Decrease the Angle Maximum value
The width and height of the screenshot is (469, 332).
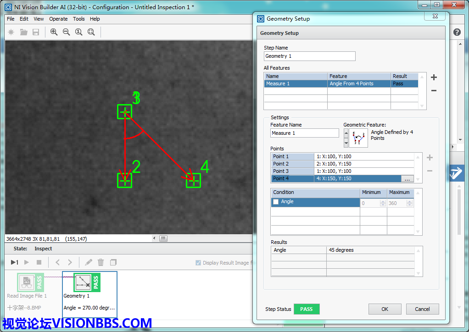coord(409,205)
